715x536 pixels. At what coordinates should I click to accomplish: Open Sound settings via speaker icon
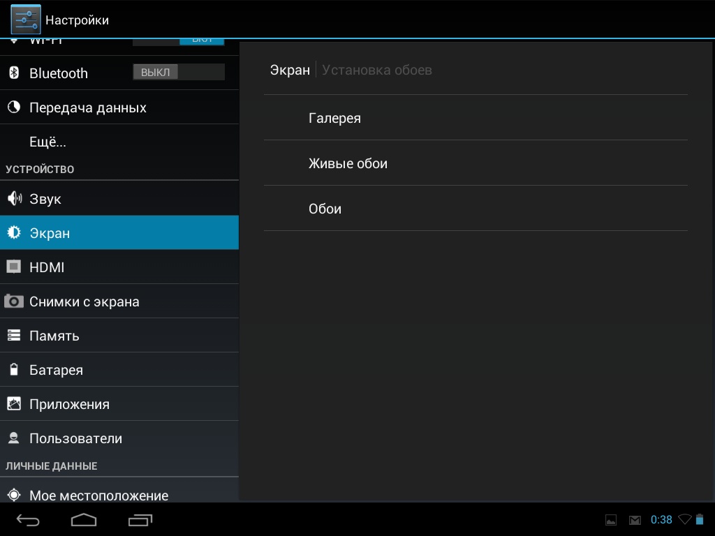[x=14, y=199]
